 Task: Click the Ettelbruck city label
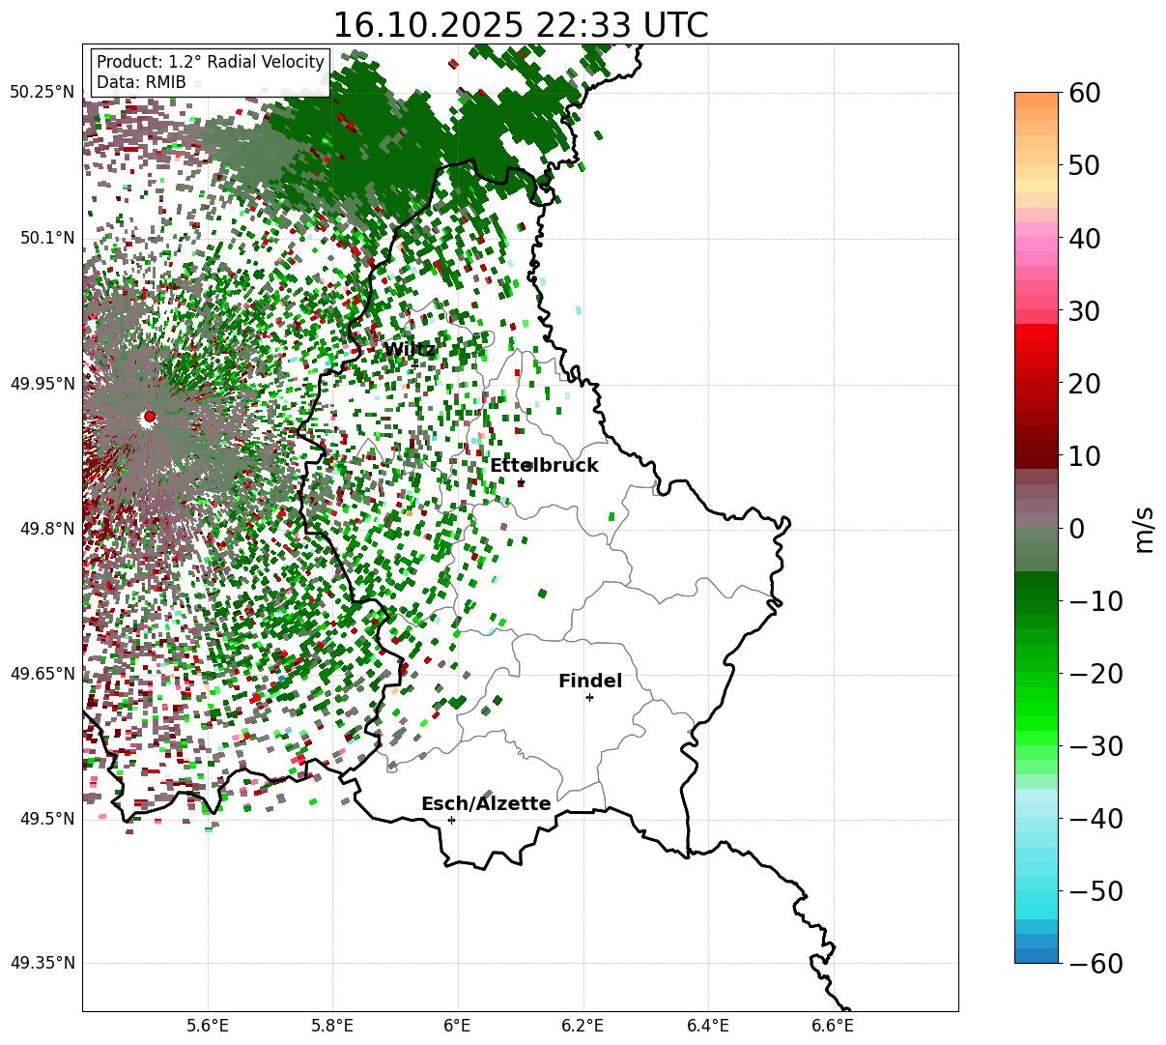point(544,465)
